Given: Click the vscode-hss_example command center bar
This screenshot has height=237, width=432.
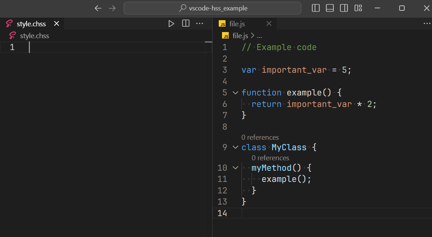Looking at the screenshot, I should (213, 8).
